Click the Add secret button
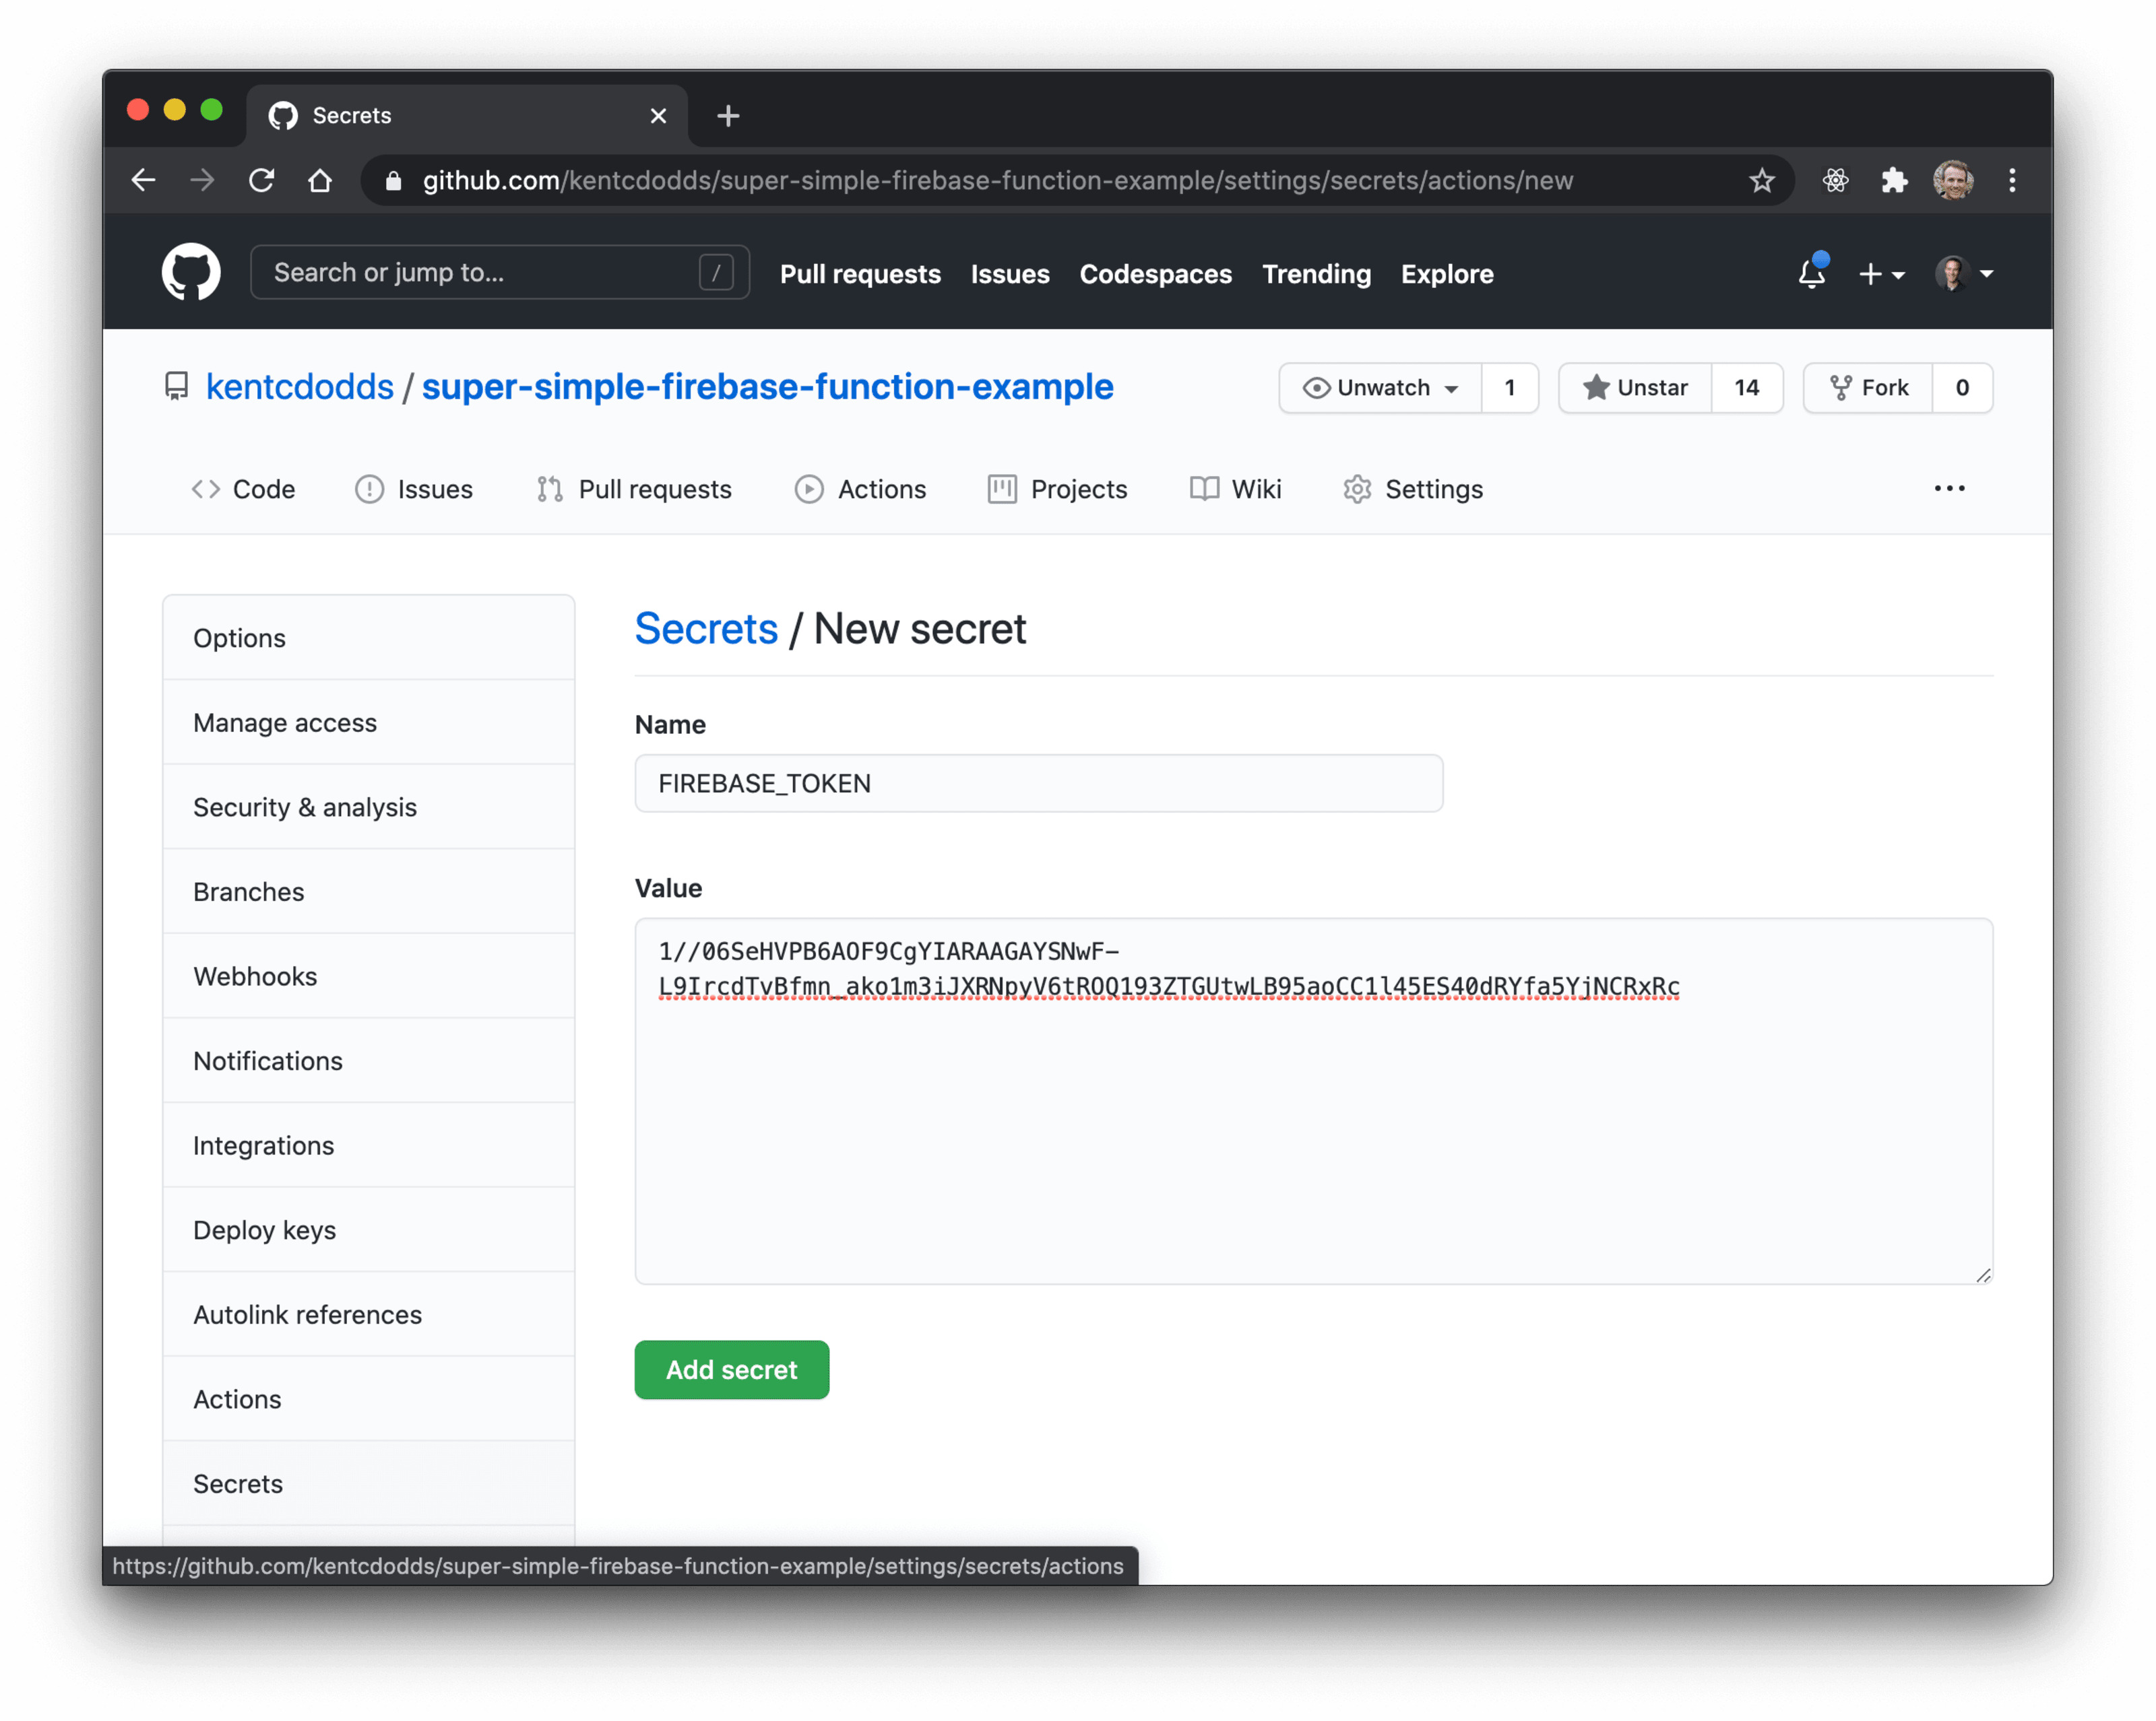The image size is (2156, 1721). (732, 1370)
